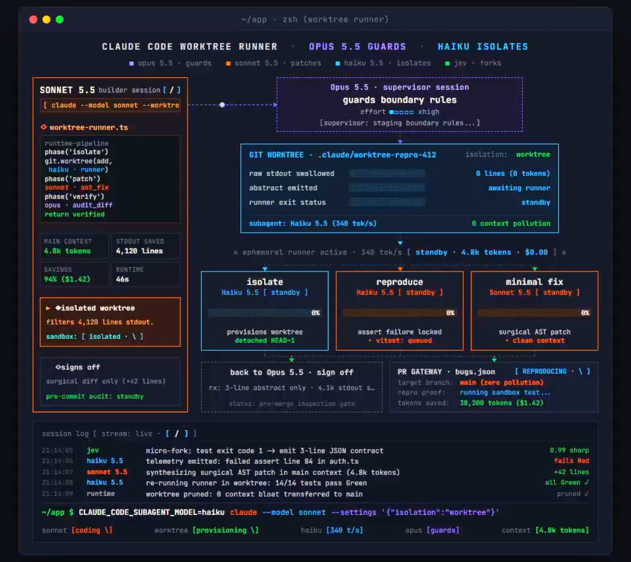Click the back to Opus 5.5 sign off heading

tap(291, 372)
